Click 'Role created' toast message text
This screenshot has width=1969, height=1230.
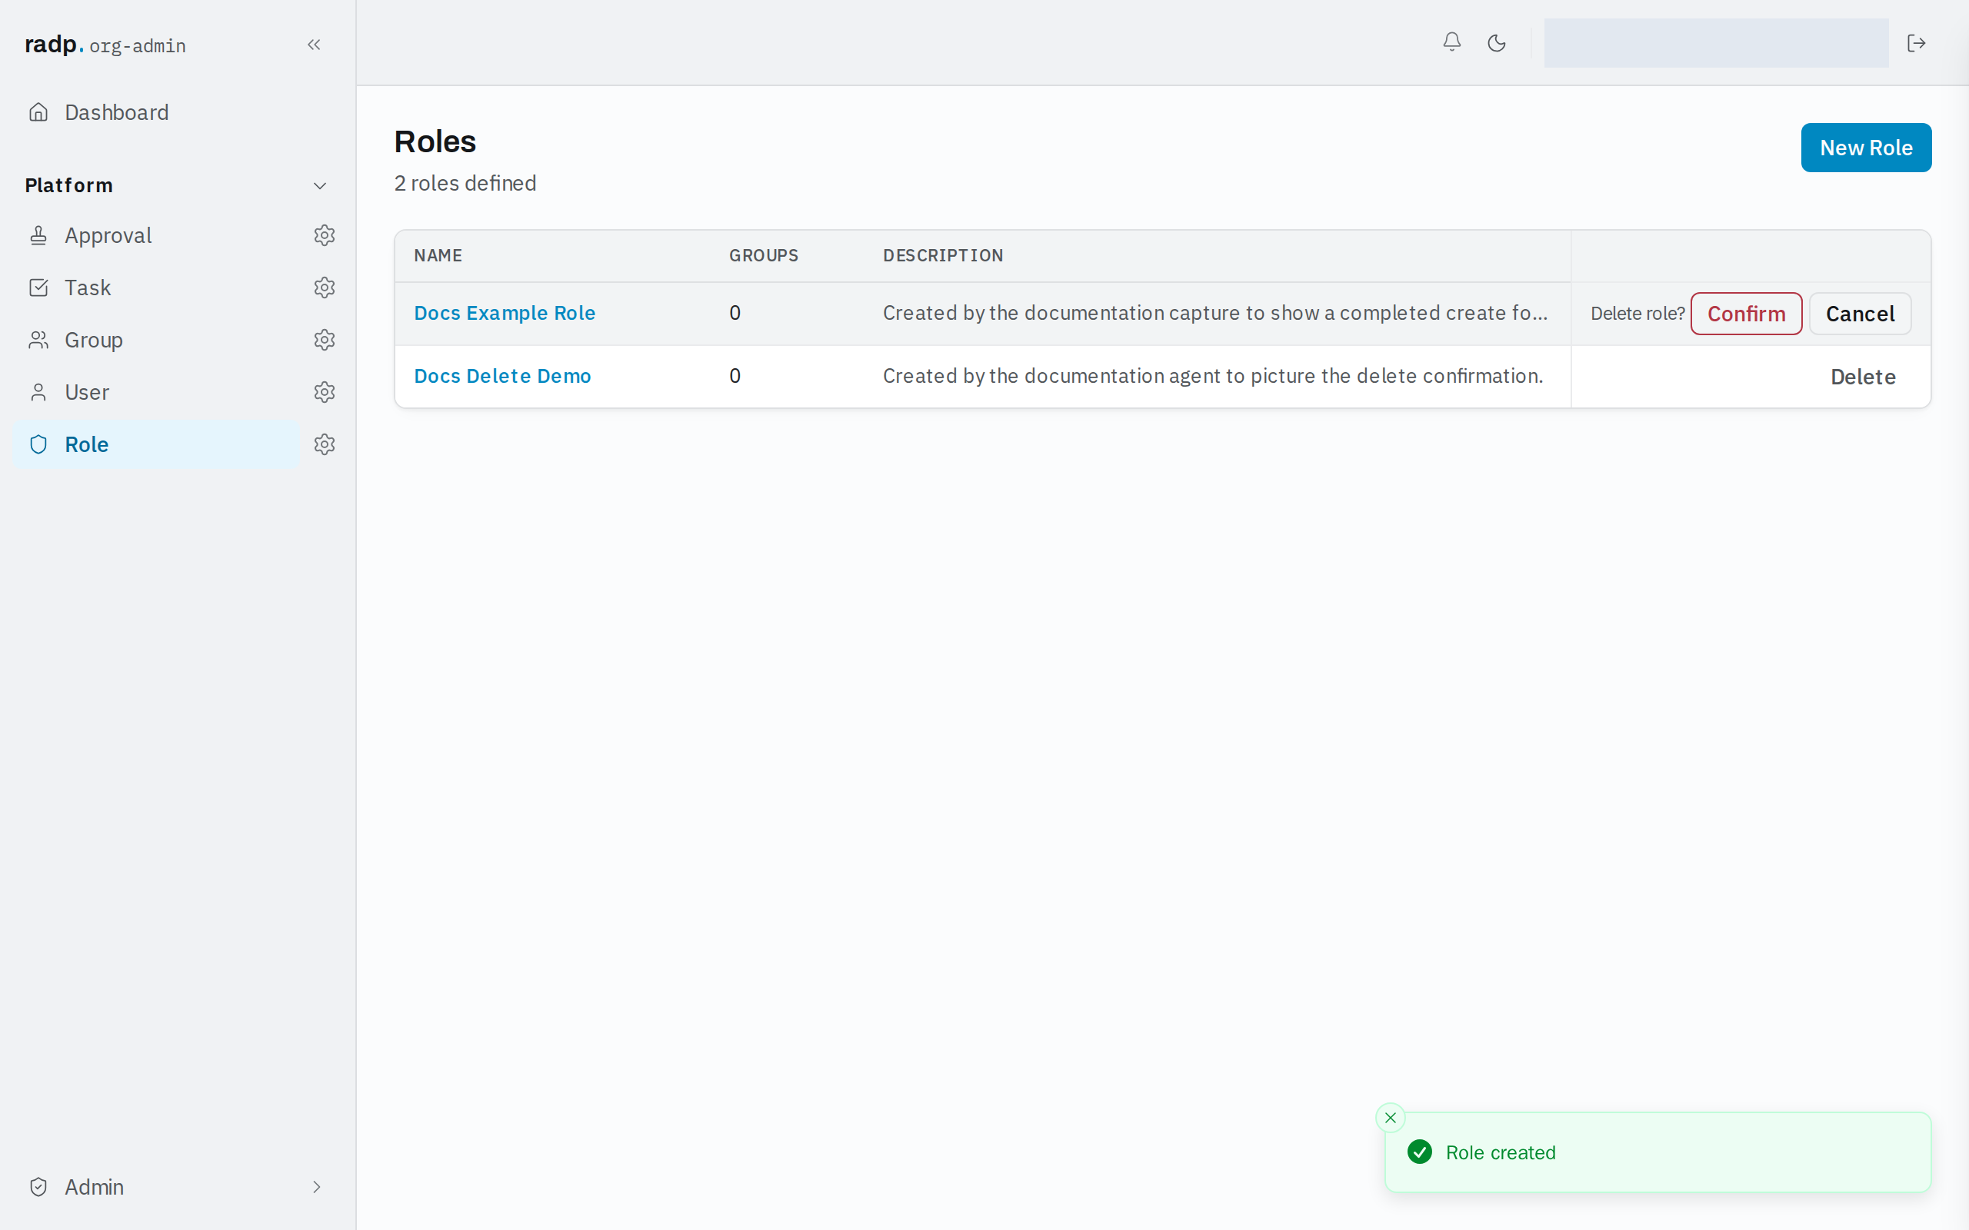[x=1501, y=1152]
